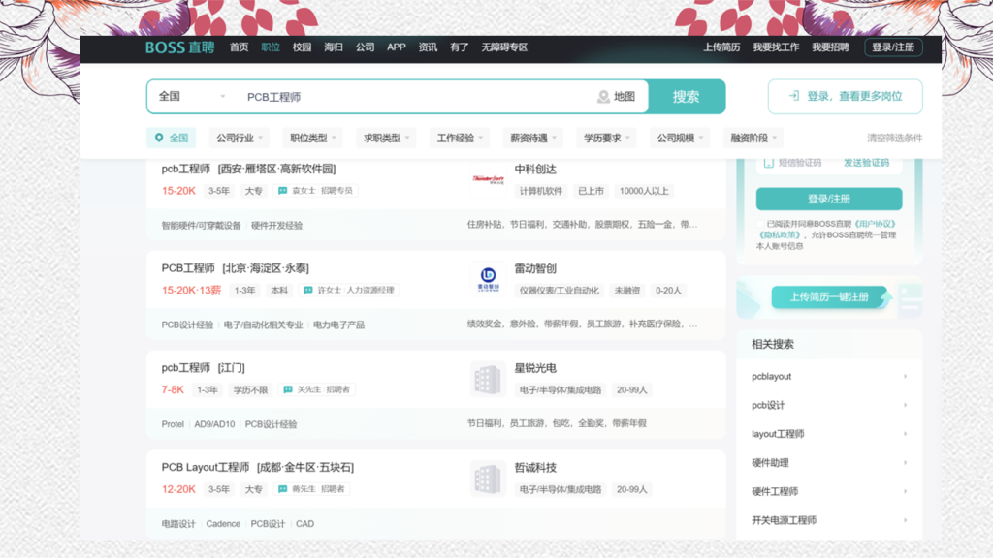Click the login arrow icon beside 登录,查看更多岗位

point(793,96)
